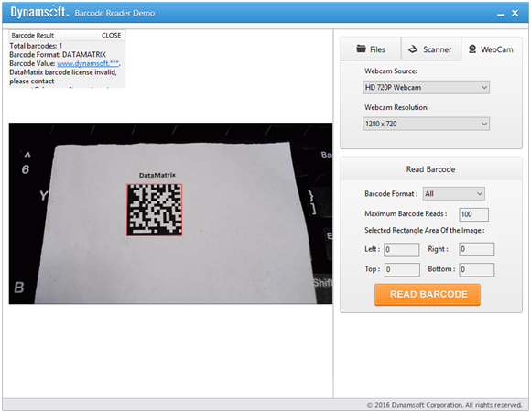This screenshot has height=413, width=531.
Task: Open the Webcam Source dropdown
Action: tap(426, 87)
